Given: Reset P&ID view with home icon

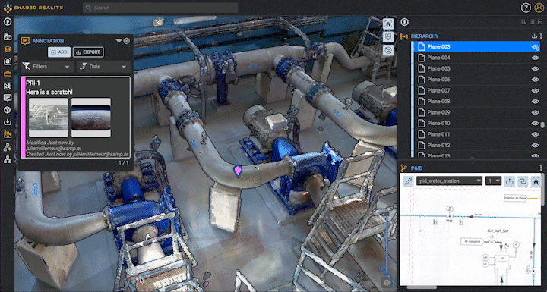Looking at the screenshot, I should (x=536, y=181).
